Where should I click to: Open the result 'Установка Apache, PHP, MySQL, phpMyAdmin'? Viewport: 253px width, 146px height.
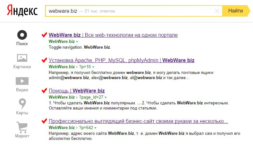(122, 60)
